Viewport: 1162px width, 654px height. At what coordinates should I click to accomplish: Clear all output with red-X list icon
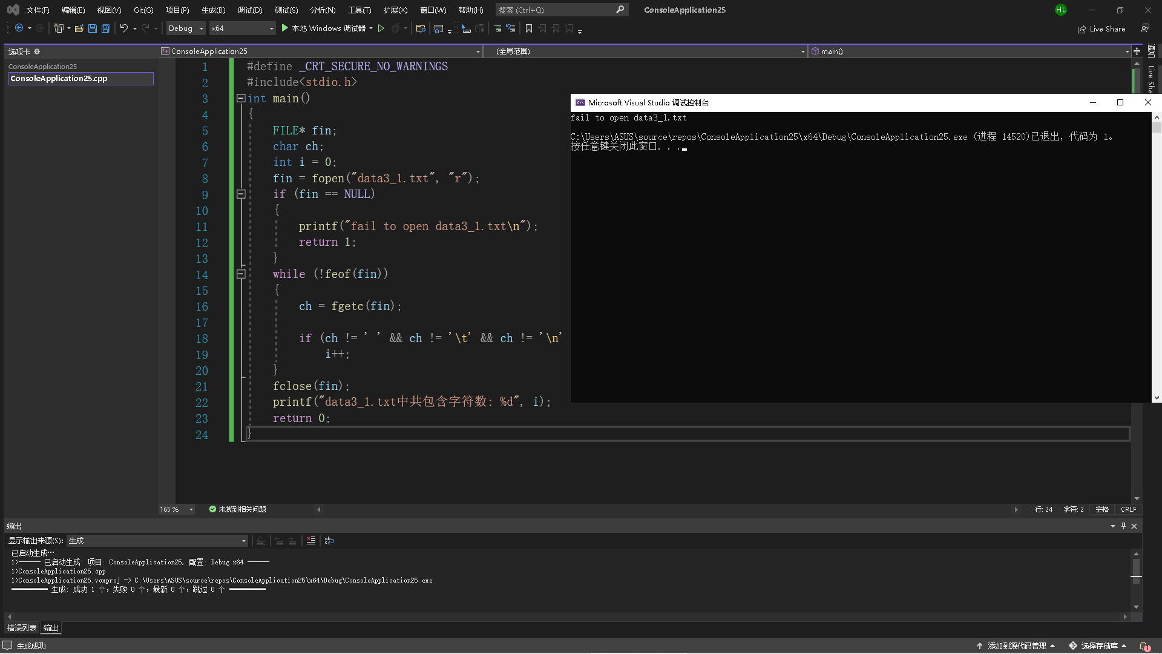[311, 541]
